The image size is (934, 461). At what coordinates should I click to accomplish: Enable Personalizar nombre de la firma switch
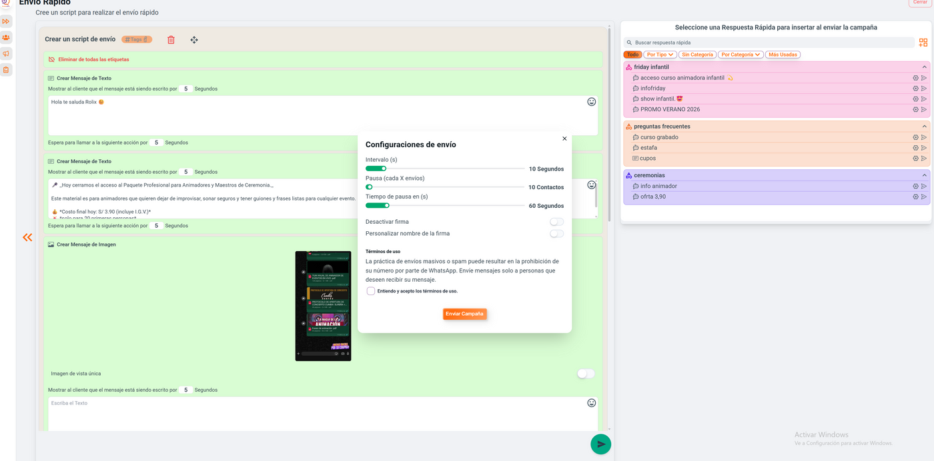pos(556,234)
